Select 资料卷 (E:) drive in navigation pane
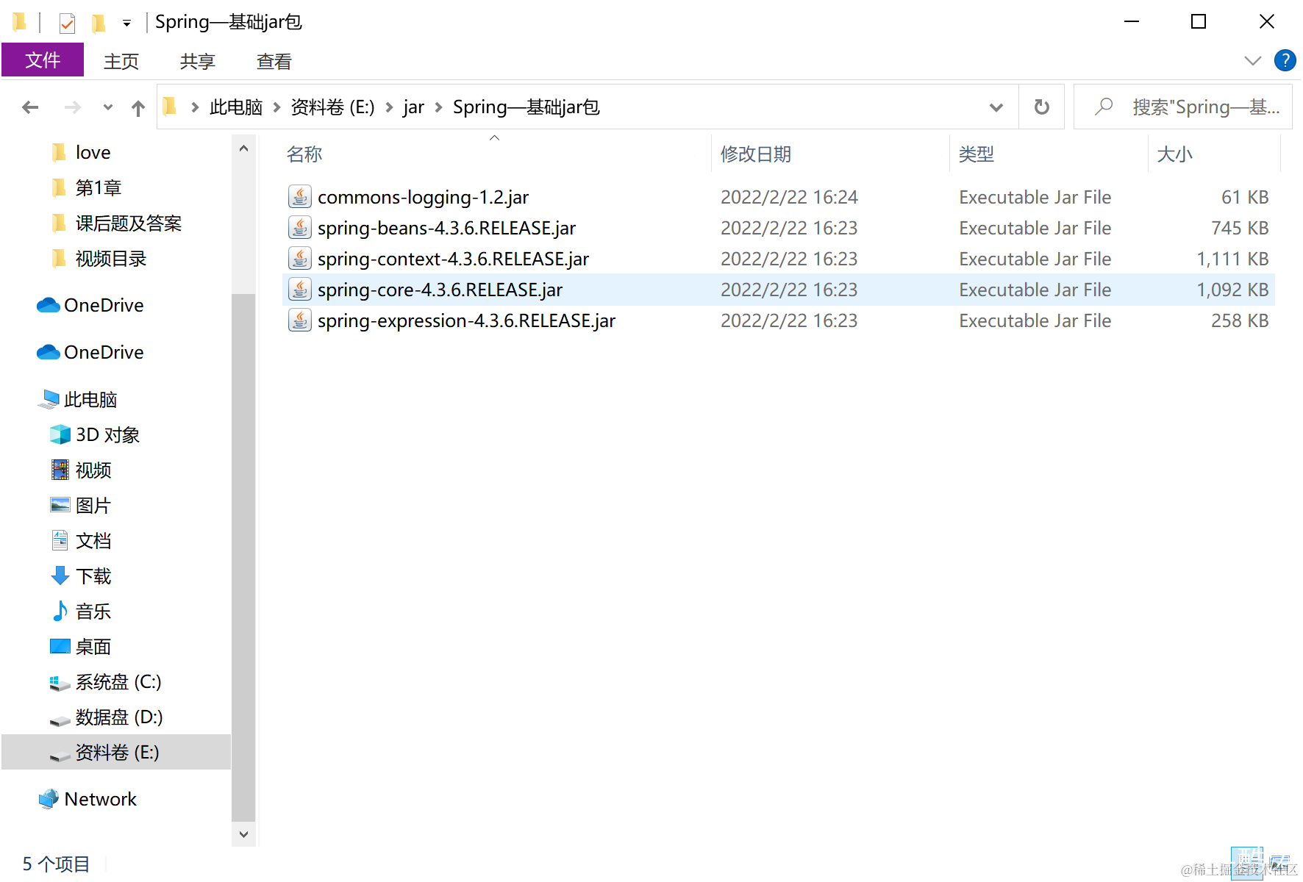Image resolution: width=1303 pixels, height=882 pixels. click(116, 752)
